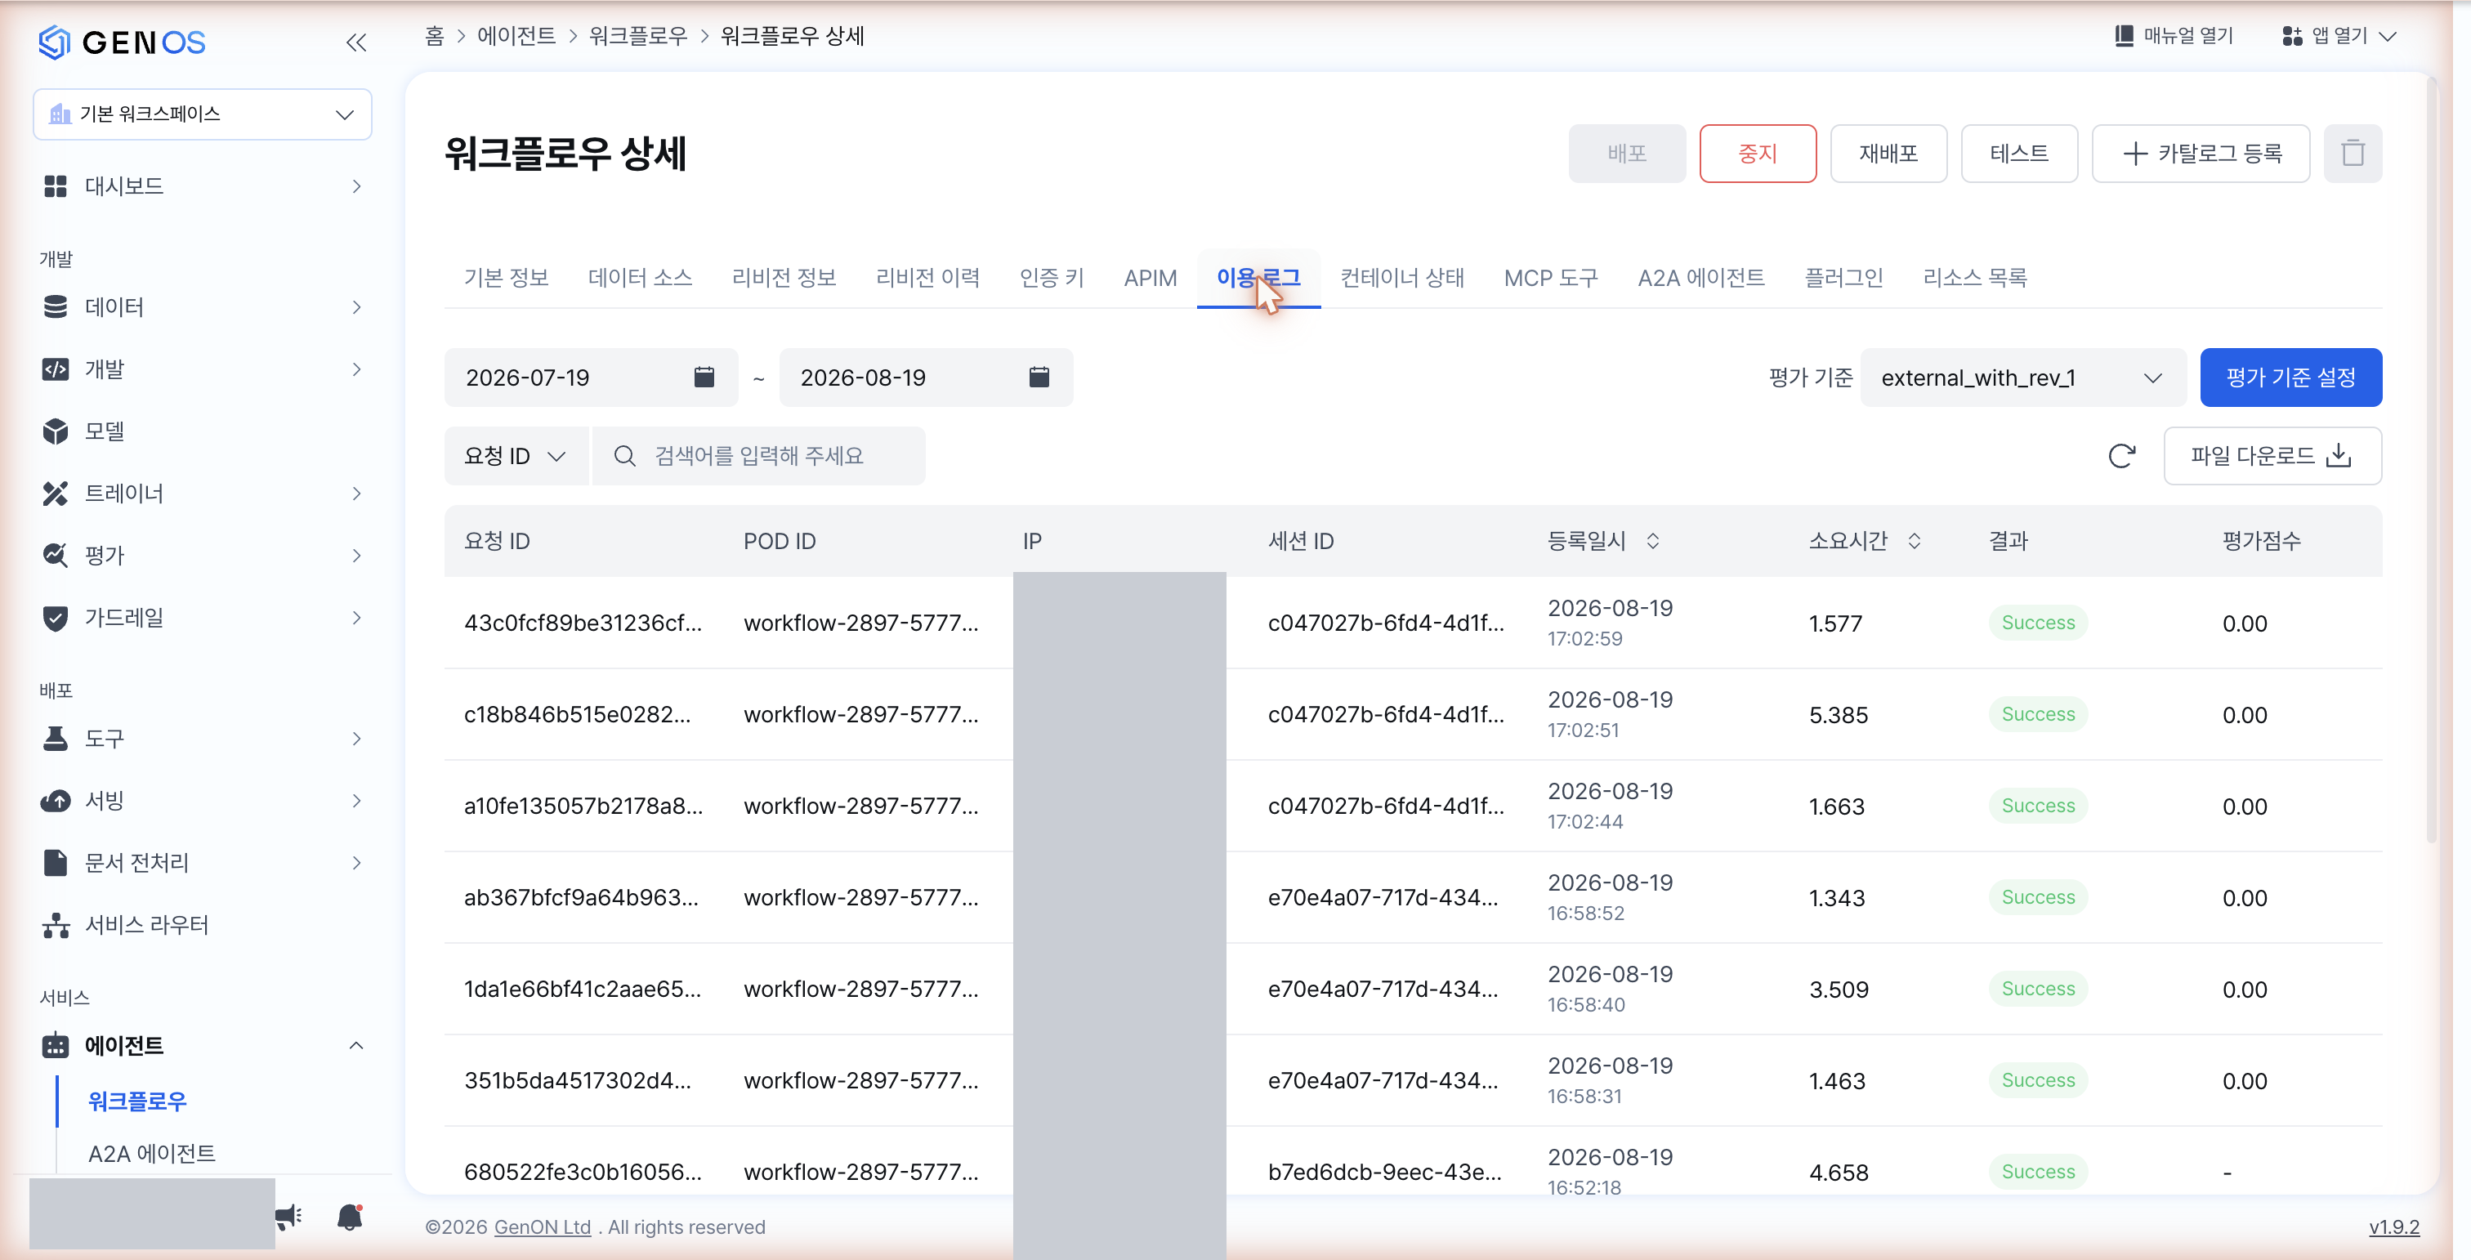Expand the 트레이너 menu
2471x1260 pixels.
click(202, 494)
